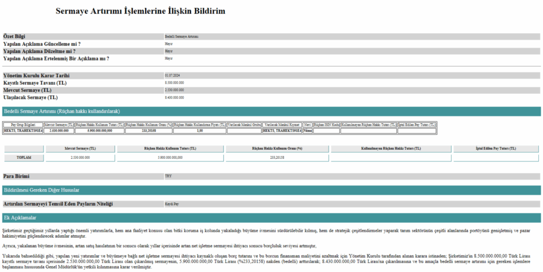Screen dimensions: 543x272
Task: Select the TRY currency value
Action: (x=168, y=176)
